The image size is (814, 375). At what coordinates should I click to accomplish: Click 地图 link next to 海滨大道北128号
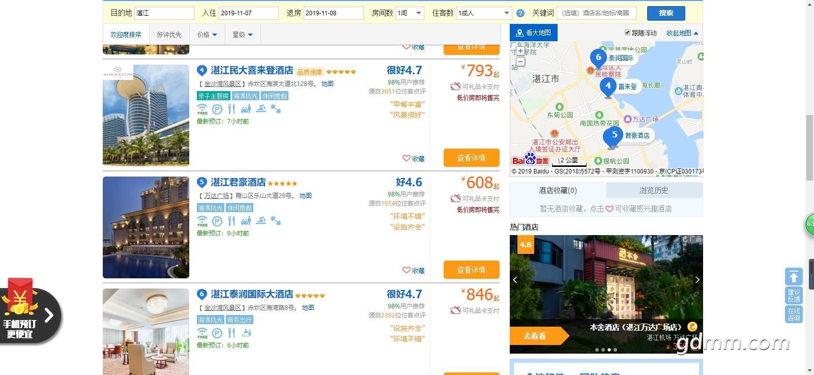328,84
